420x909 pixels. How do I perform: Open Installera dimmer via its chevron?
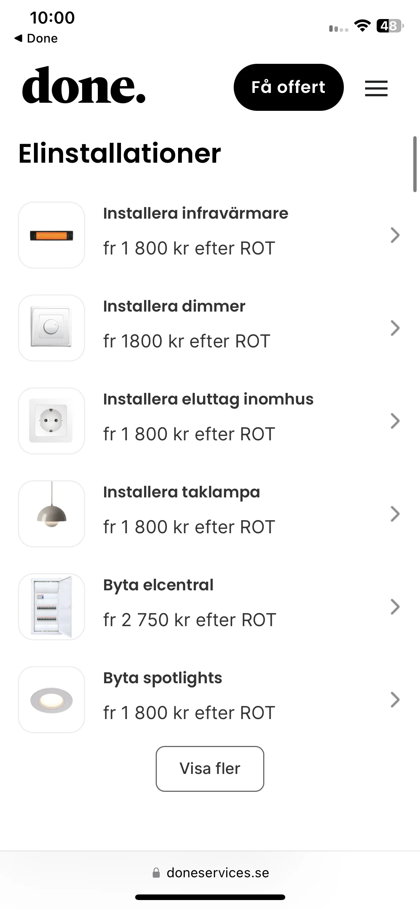click(395, 328)
